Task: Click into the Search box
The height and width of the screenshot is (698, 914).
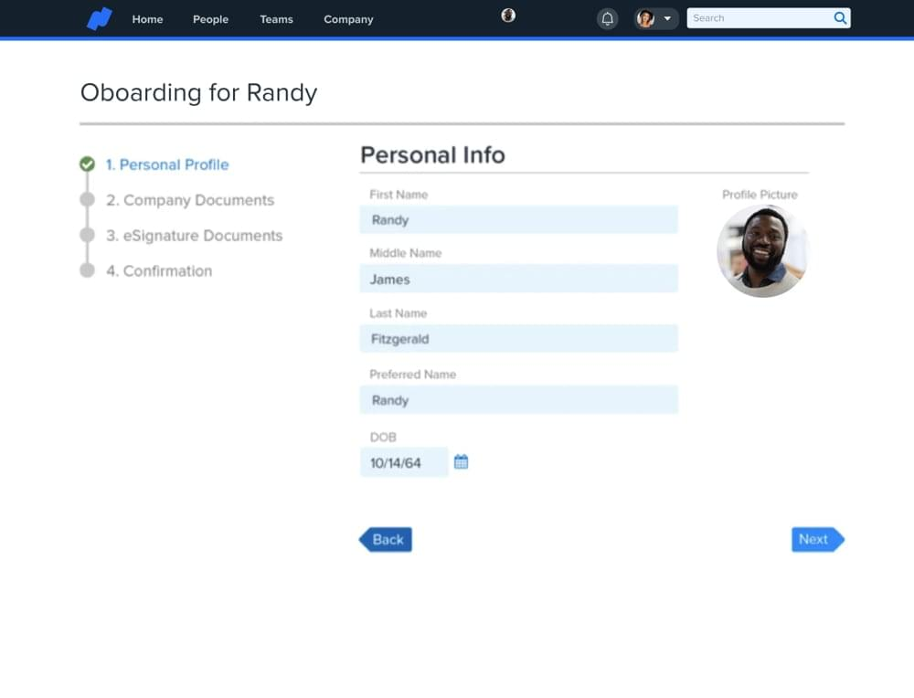Action: click(759, 18)
